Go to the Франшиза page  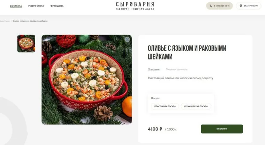point(57,6)
